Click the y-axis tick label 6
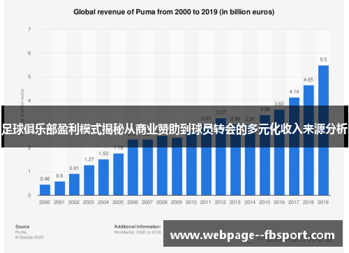The width and height of the screenshot is (349, 253). click(29, 53)
